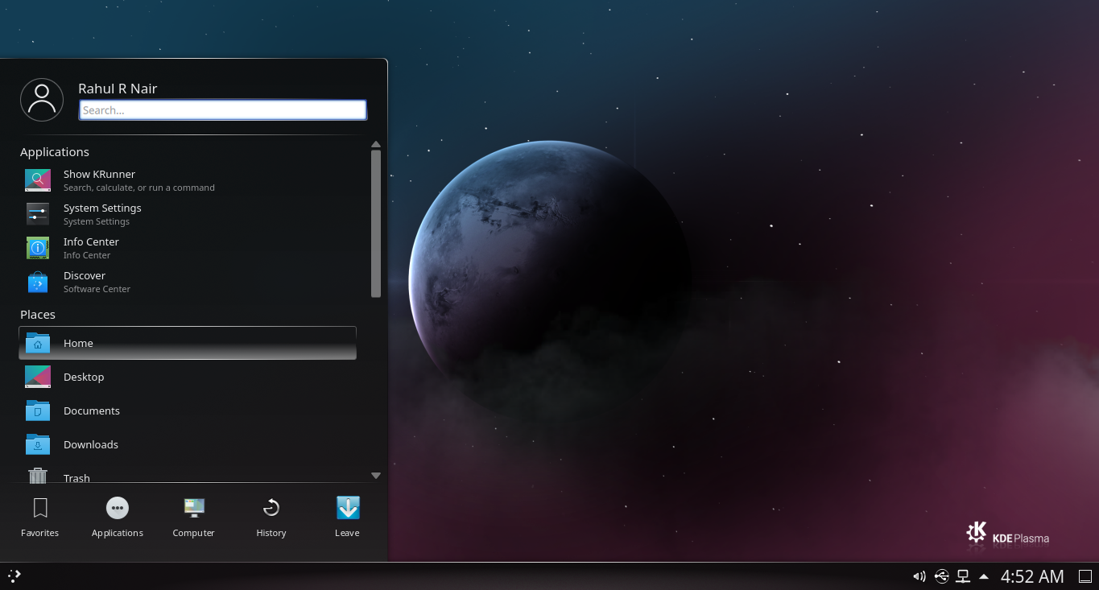Open the History tab
The image size is (1099, 590).
click(x=271, y=517)
